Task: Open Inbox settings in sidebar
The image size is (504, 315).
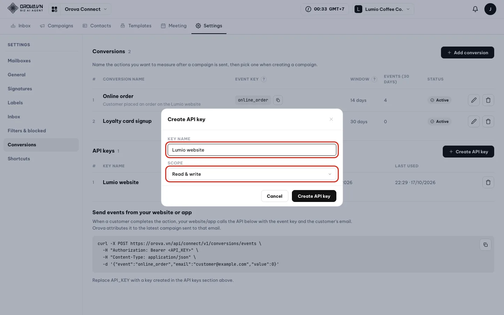Action: pos(41,117)
